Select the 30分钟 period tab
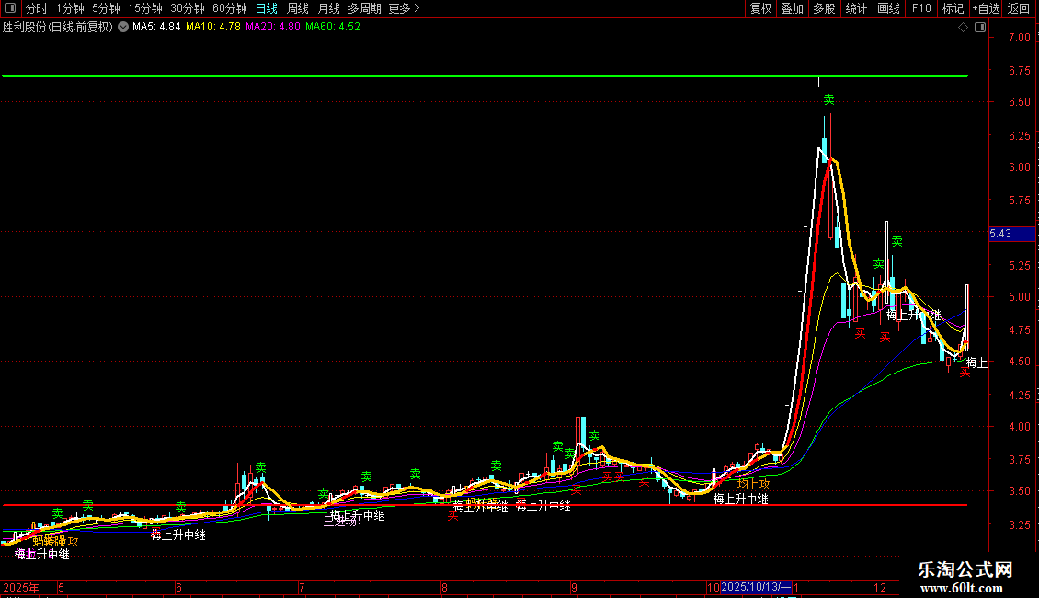 [x=188, y=8]
